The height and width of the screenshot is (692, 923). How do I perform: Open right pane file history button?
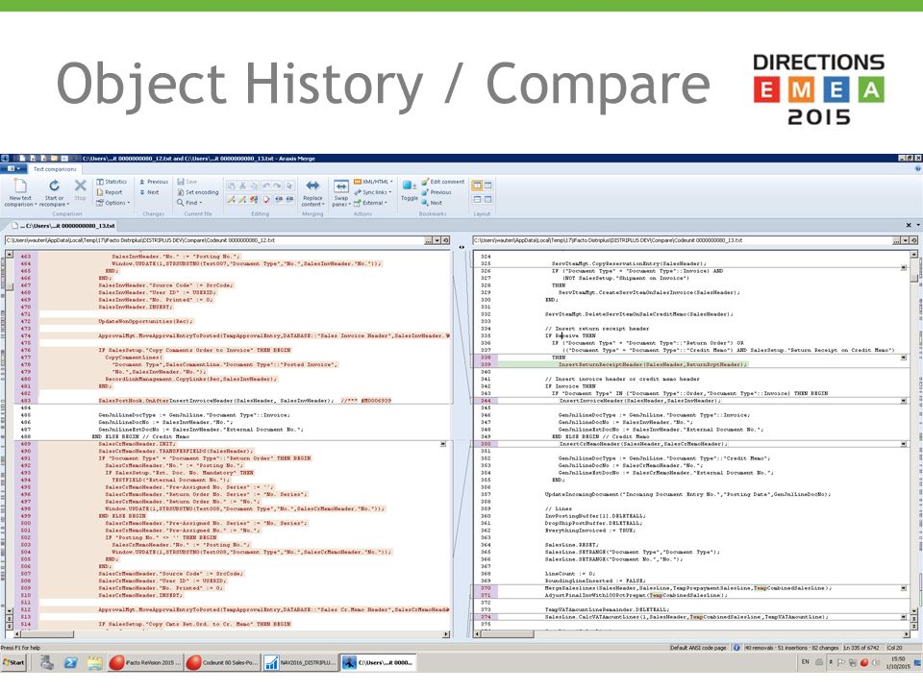(913, 240)
